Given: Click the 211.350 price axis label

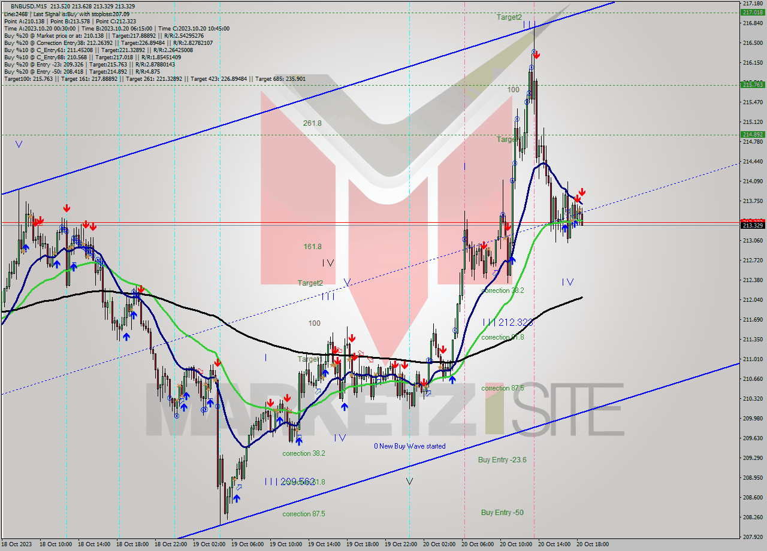Looking at the screenshot, I should coord(752,340).
